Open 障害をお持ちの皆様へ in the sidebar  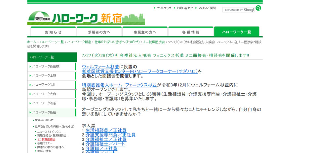tap(51, 147)
